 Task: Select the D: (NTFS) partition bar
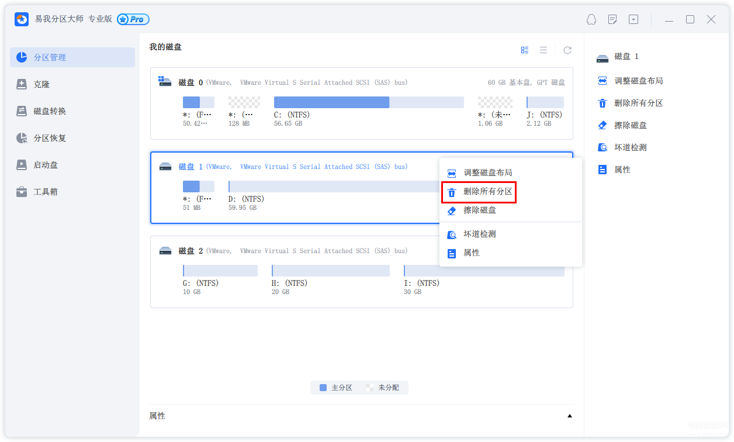(x=334, y=187)
